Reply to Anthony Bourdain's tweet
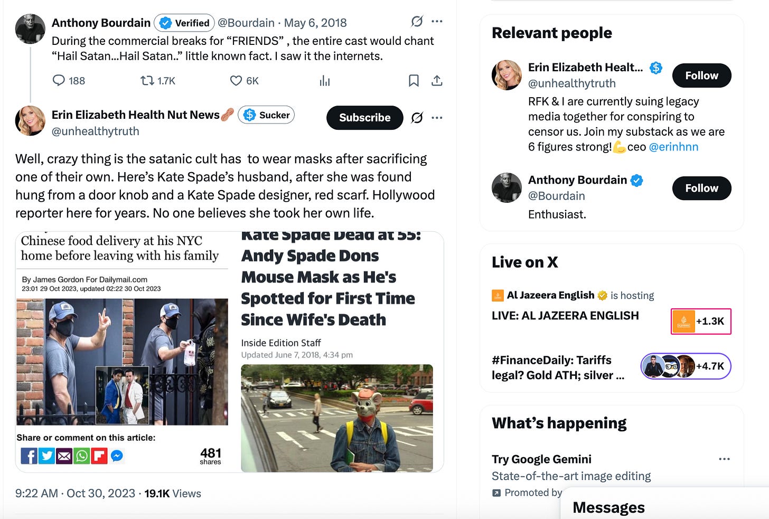The width and height of the screenshot is (769, 519). pyautogui.click(x=58, y=80)
